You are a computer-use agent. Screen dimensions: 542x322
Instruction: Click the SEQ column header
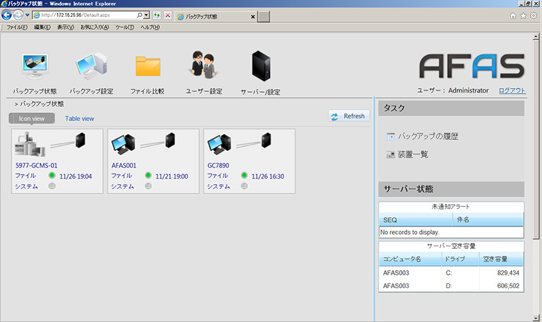pos(416,220)
